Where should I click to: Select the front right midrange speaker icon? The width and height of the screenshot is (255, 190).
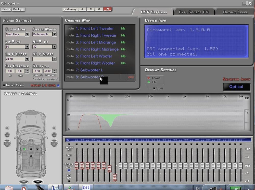(54, 135)
